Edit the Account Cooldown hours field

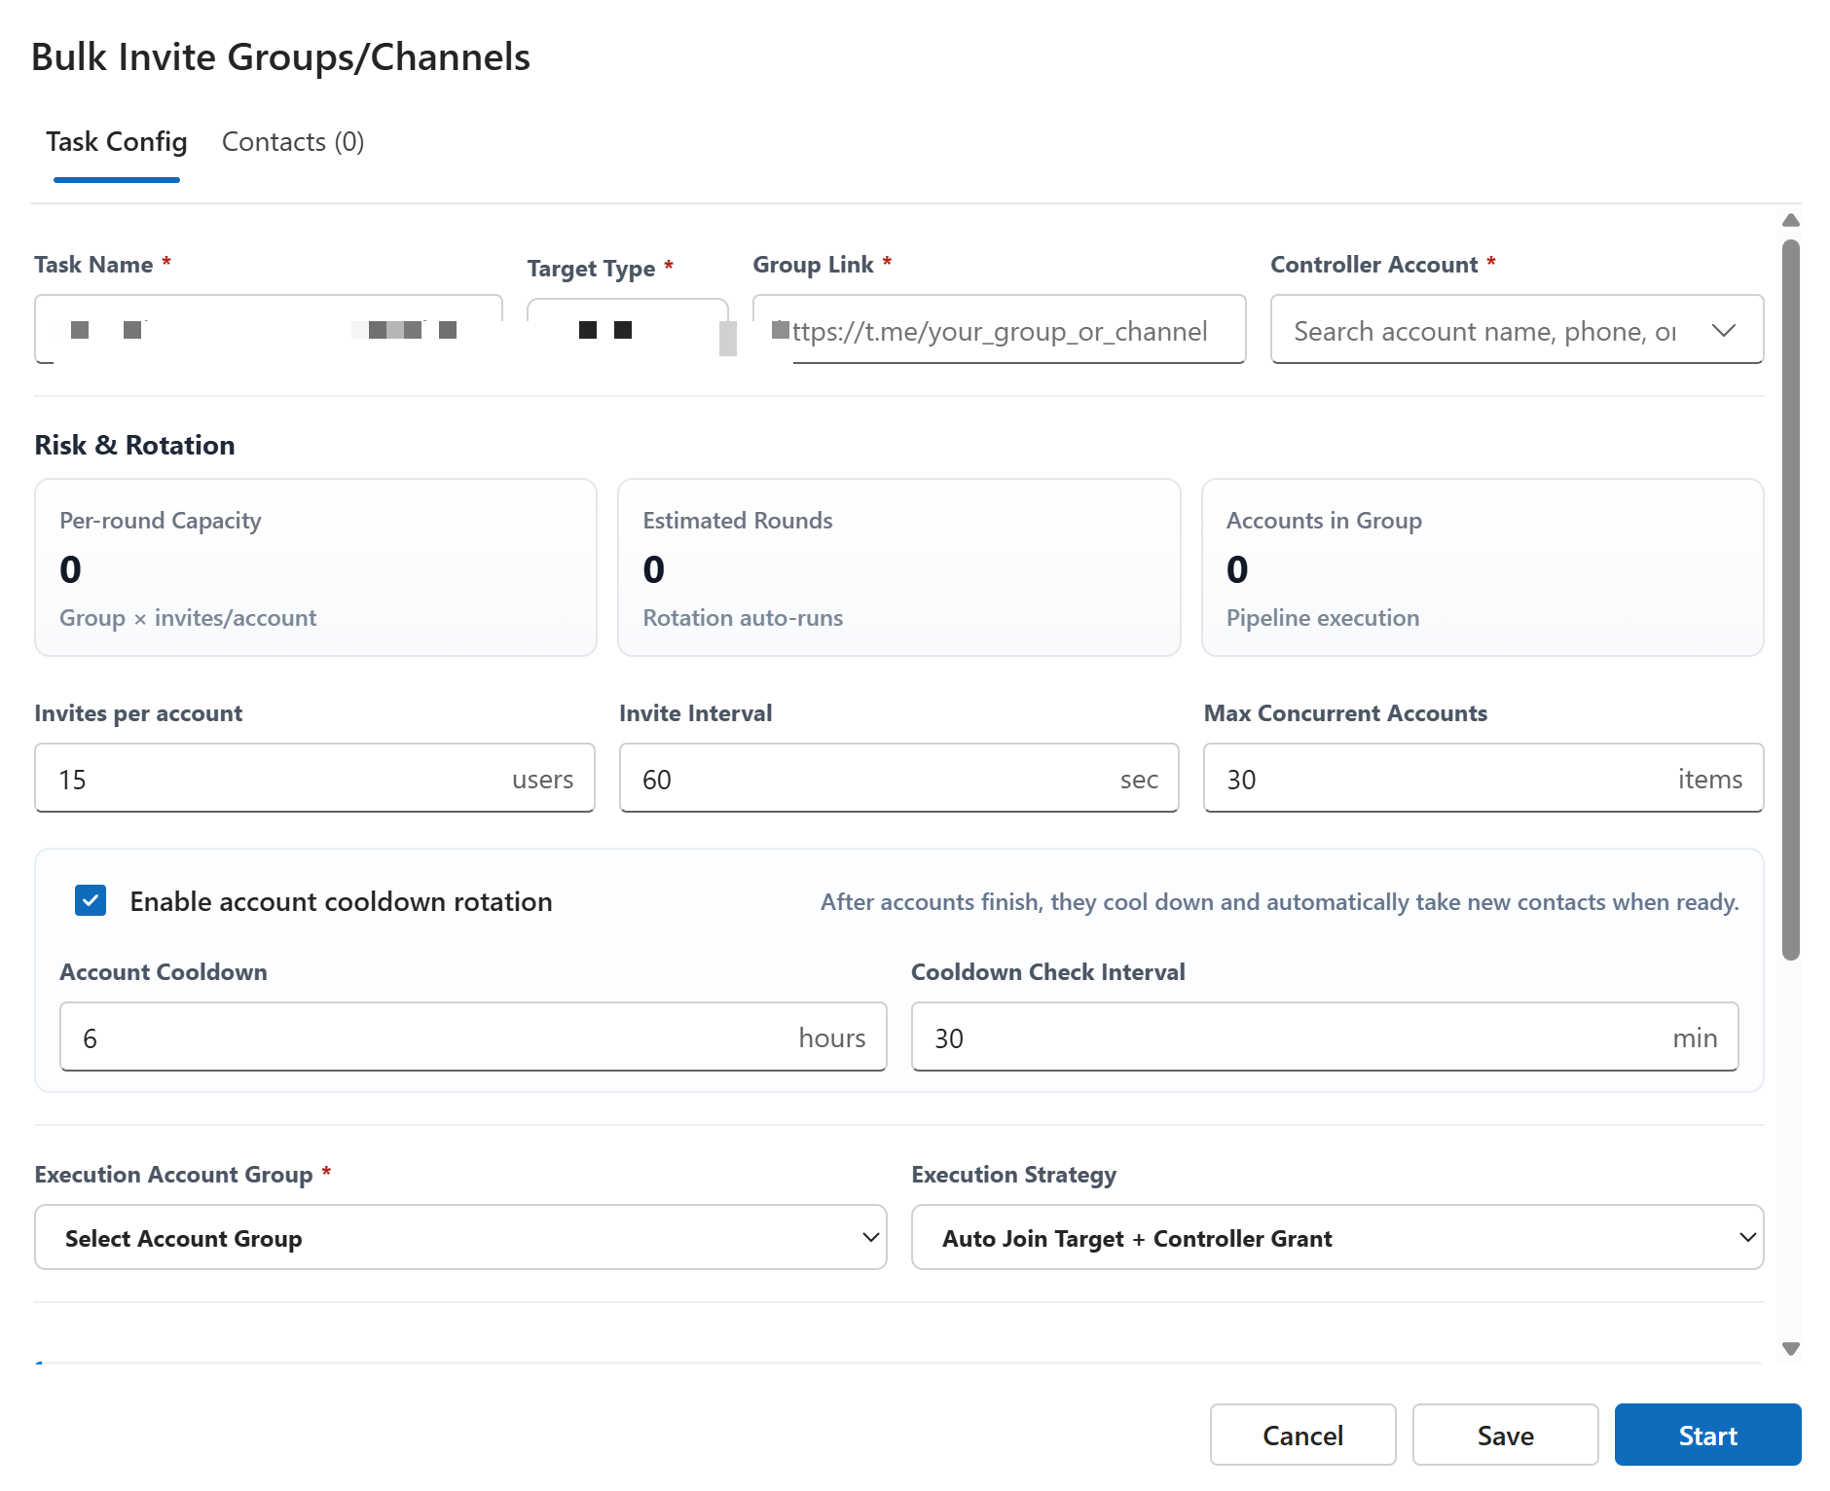click(473, 1036)
